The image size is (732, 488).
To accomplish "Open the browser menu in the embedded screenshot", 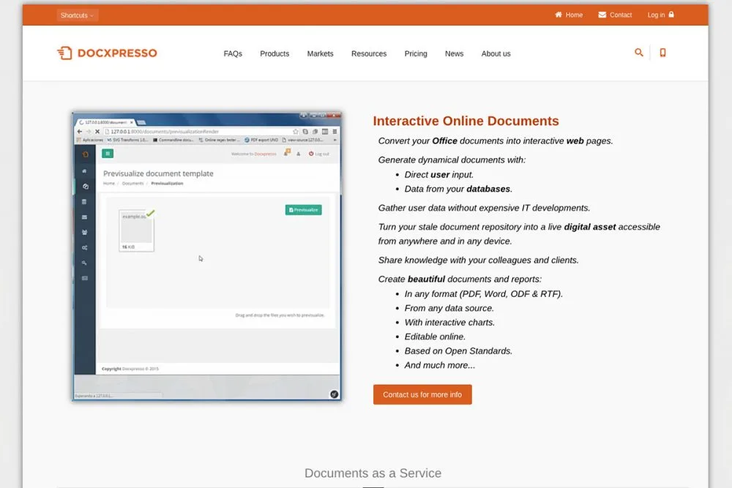I will (x=335, y=130).
